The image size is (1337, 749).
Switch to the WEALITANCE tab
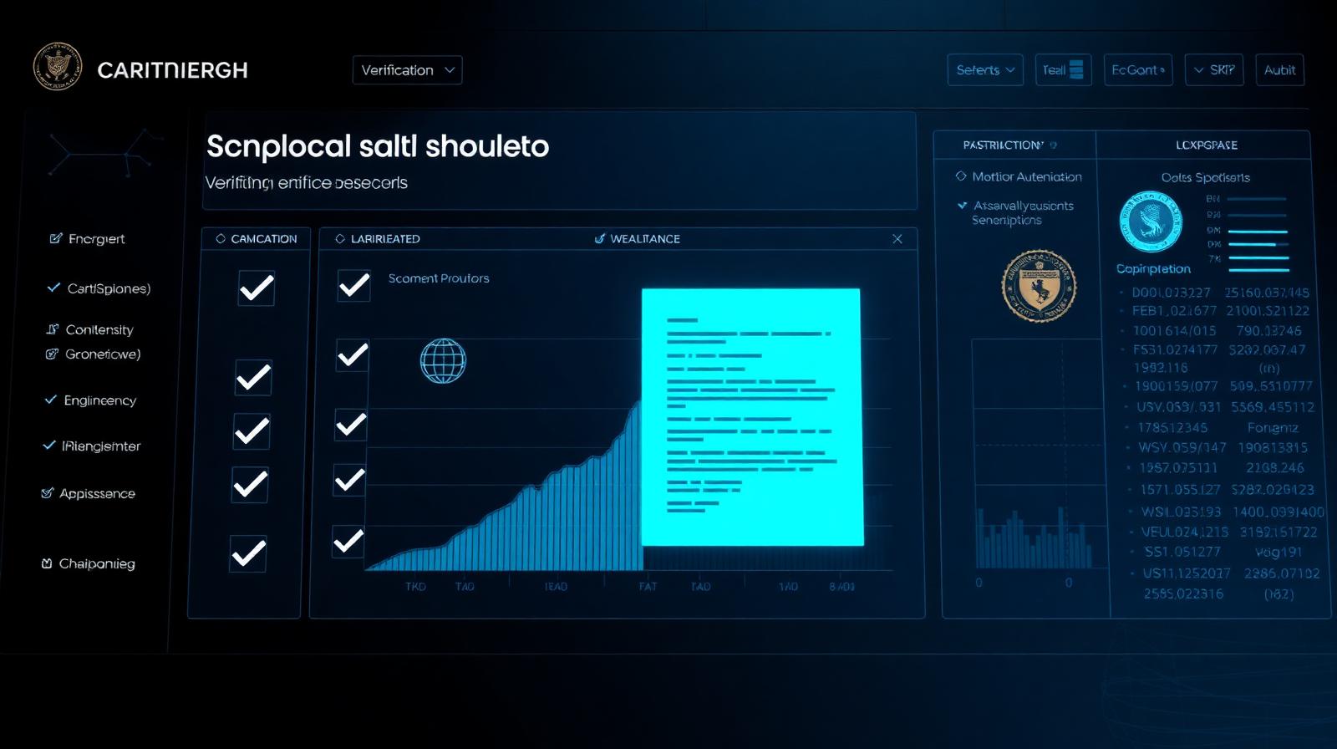pos(637,239)
